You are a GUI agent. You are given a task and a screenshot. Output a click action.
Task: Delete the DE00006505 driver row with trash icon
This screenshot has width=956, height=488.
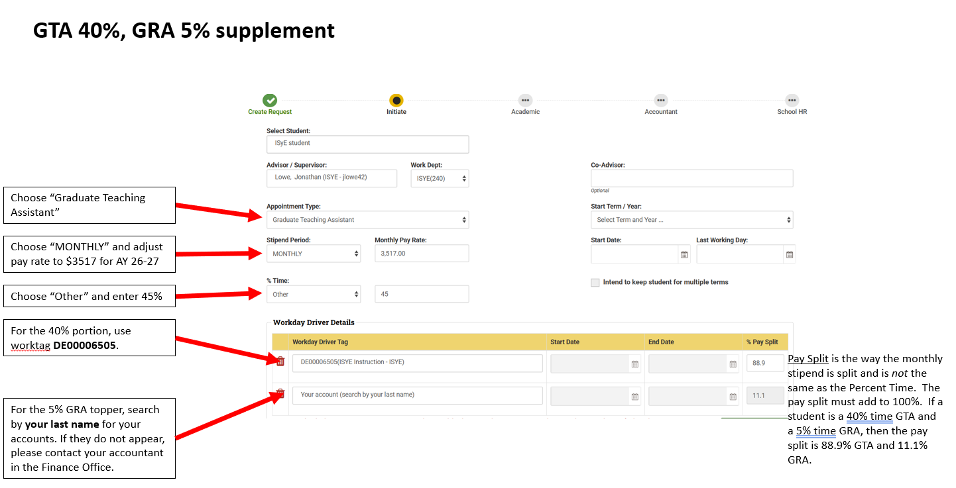[280, 362]
